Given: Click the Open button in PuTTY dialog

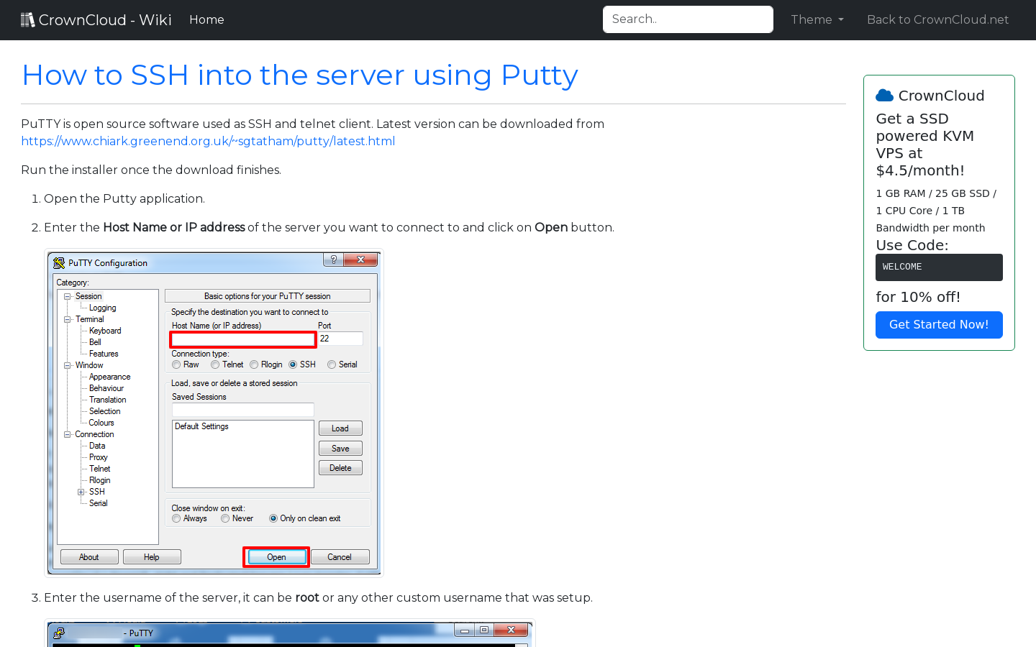Looking at the screenshot, I should click(276, 557).
